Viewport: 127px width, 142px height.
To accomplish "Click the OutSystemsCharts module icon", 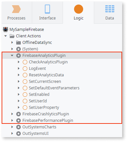I will pyautogui.click(x=19, y=127).
